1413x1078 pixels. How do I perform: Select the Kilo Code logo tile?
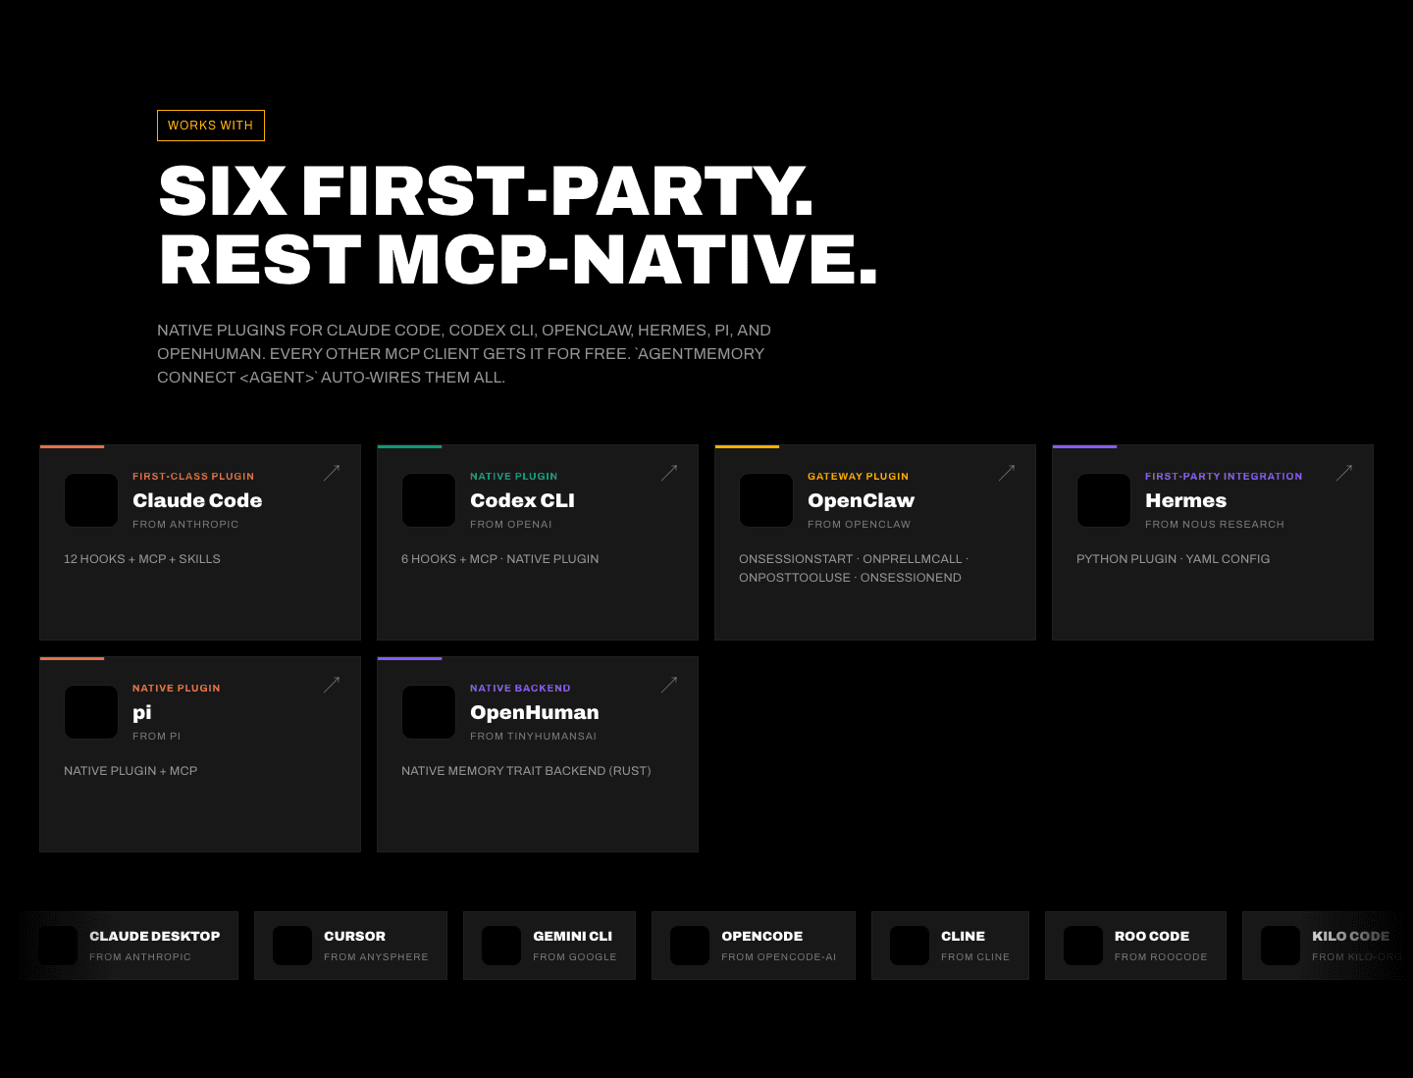point(1281,946)
